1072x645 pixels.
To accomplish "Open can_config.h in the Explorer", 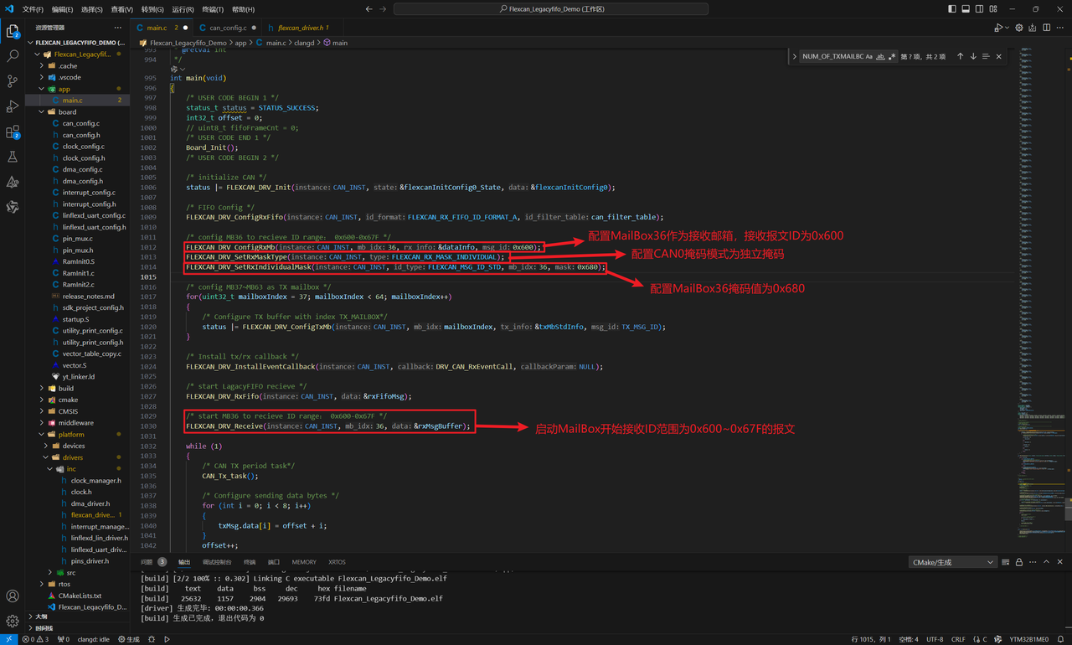I will [81, 135].
